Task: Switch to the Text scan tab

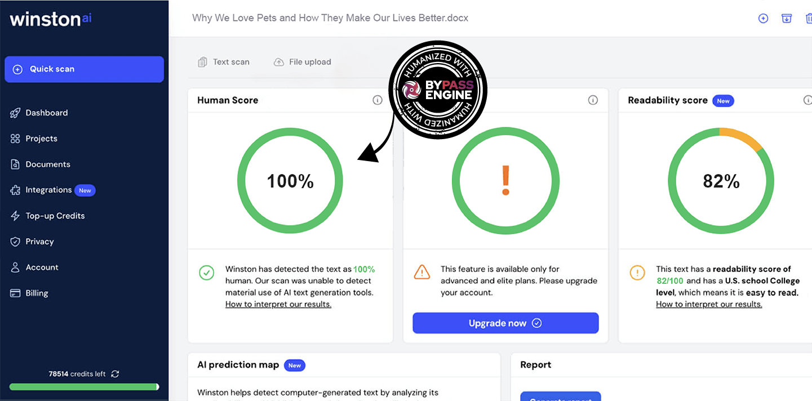Action: 224,62
